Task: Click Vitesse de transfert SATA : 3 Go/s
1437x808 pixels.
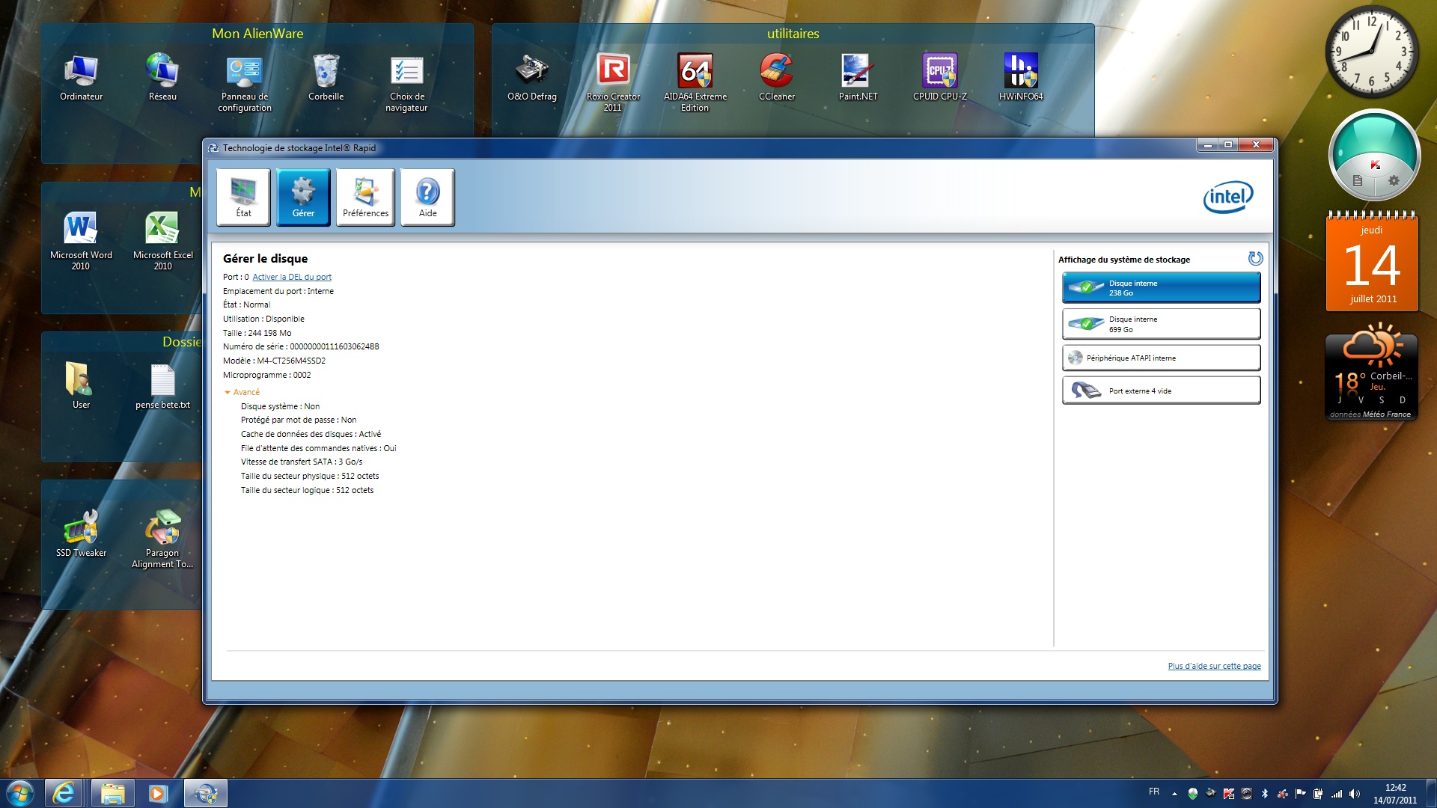Action: pyautogui.click(x=302, y=462)
